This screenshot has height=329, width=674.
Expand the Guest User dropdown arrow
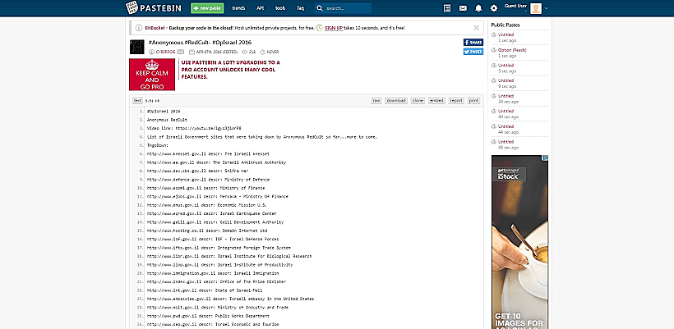pos(547,8)
